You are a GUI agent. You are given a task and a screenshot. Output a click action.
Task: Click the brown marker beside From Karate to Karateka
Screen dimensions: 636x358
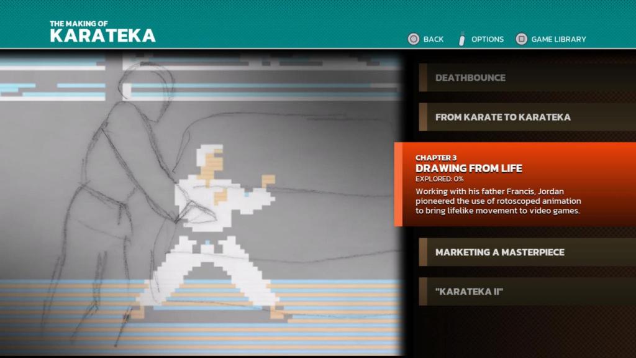[423, 117]
